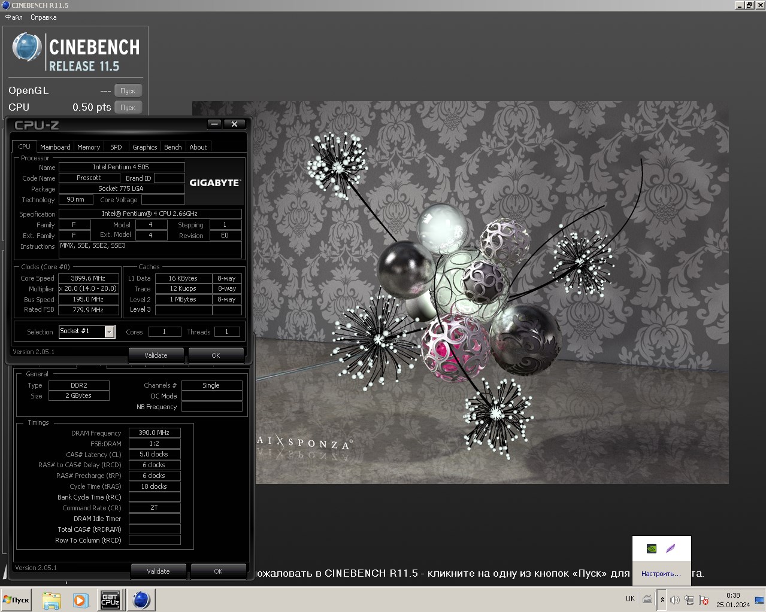Click the Bus Speed value 195.0 MHz
Viewport: 766px width, 612px height.
click(x=89, y=299)
